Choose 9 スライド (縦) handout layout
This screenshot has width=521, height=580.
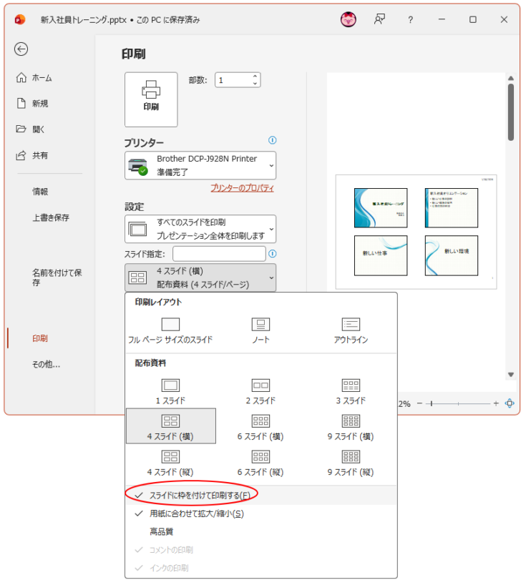(351, 463)
